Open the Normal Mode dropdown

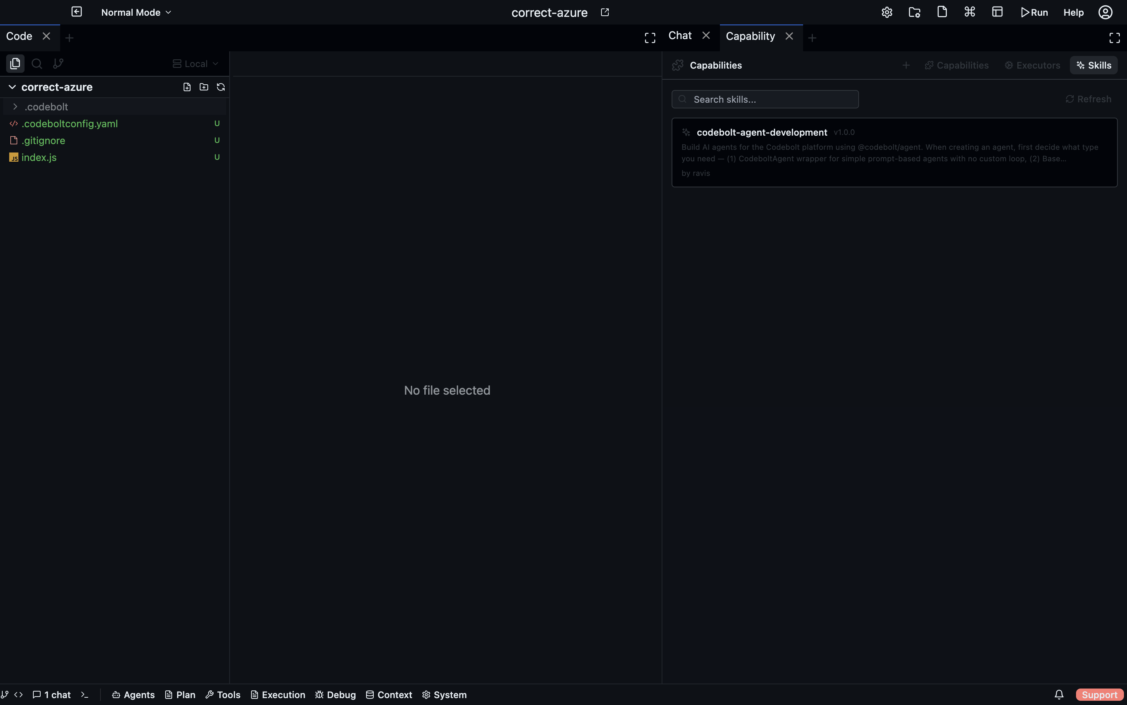136,13
